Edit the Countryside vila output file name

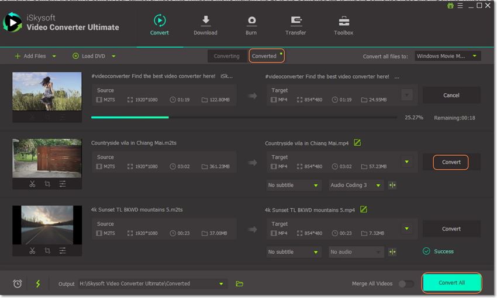[x=357, y=142]
